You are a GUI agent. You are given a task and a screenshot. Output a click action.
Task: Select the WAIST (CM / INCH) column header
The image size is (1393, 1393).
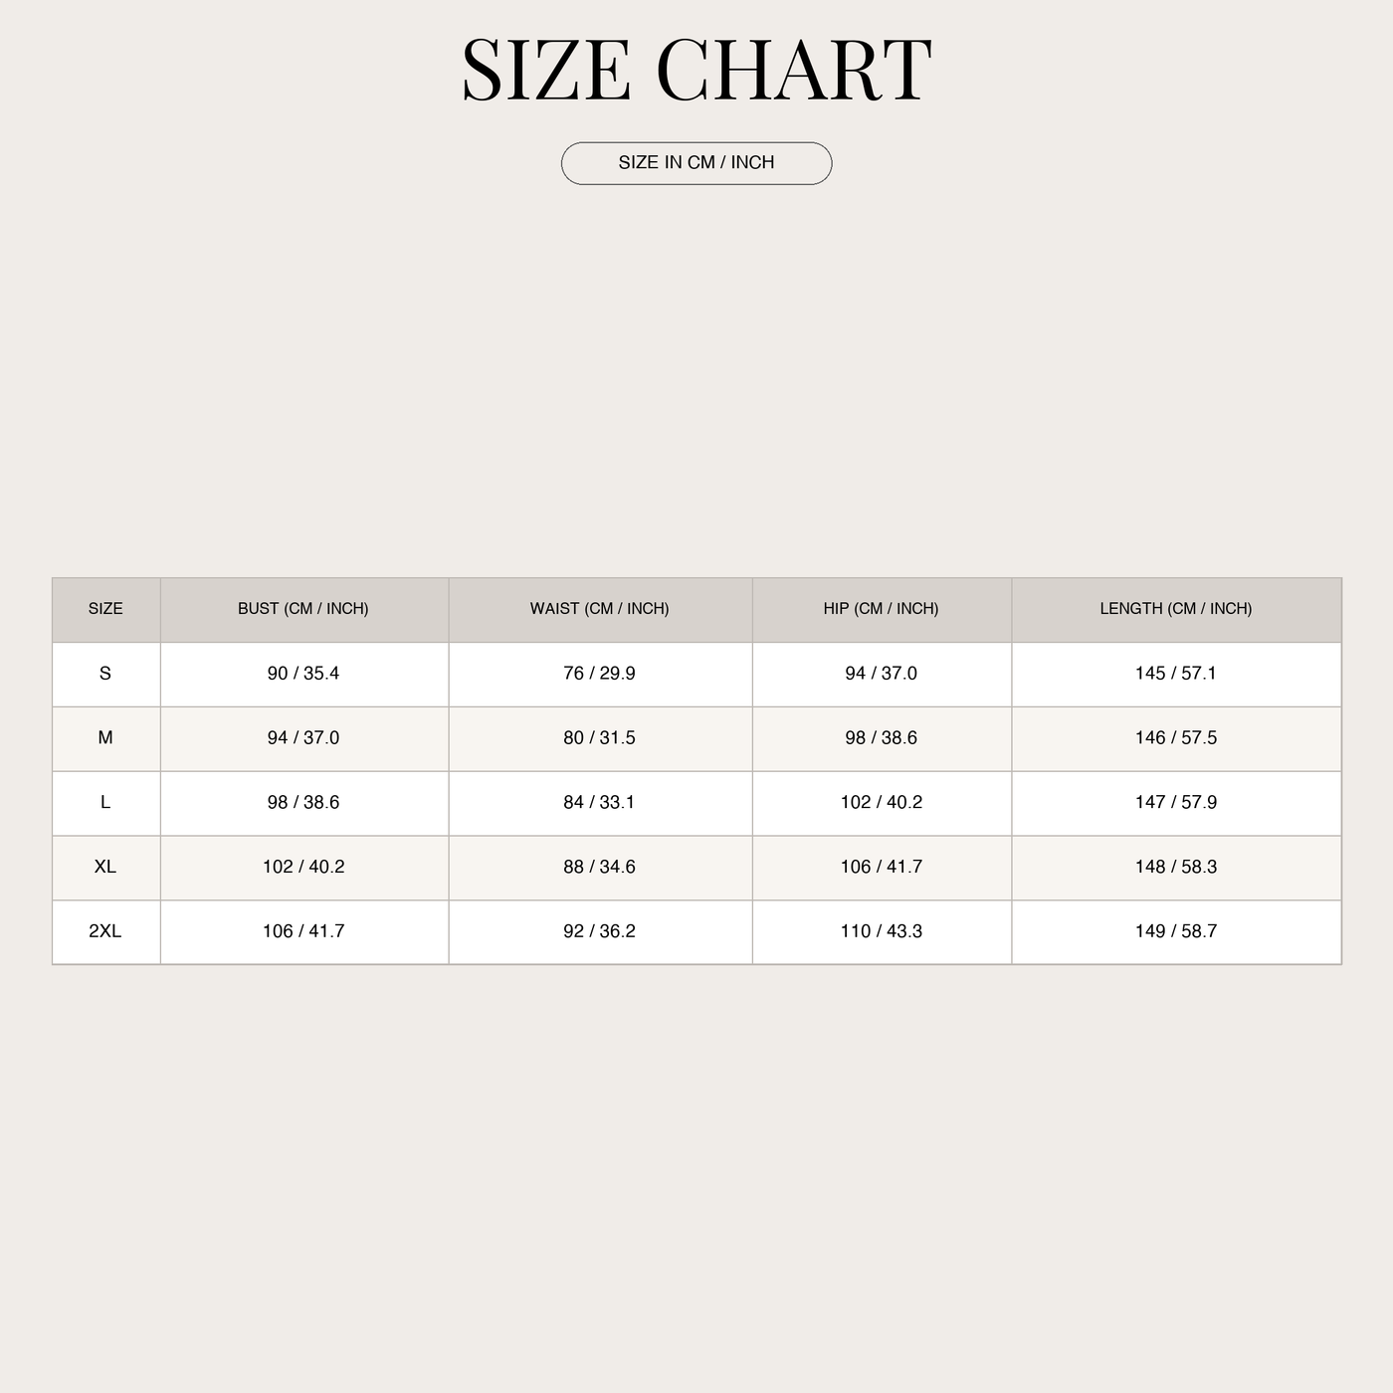[600, 609]
